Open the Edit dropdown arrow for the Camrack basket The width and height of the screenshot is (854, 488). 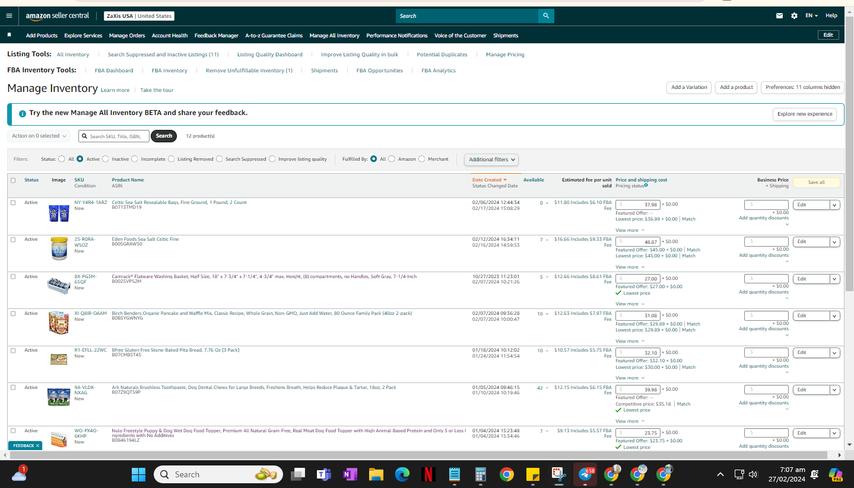coord(835,279)
